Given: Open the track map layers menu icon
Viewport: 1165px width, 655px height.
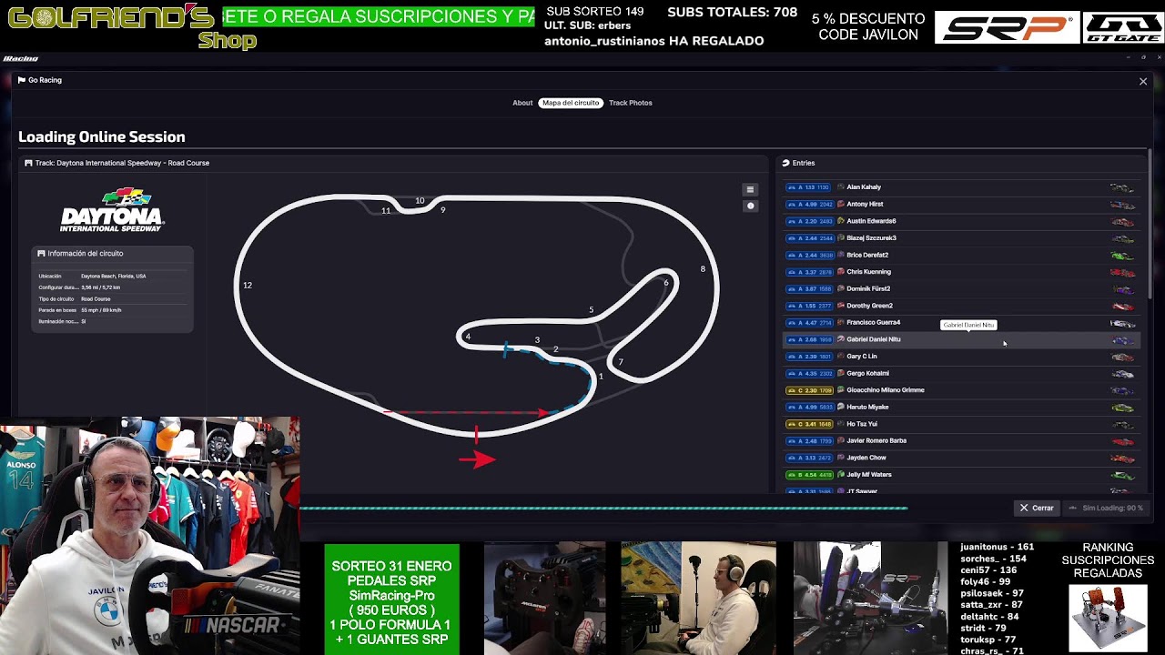Looking at the screenshot, I should [750, 189].
